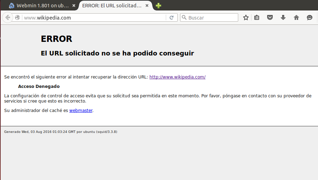Click 'Se encontró el siguiente error' text

76,77
